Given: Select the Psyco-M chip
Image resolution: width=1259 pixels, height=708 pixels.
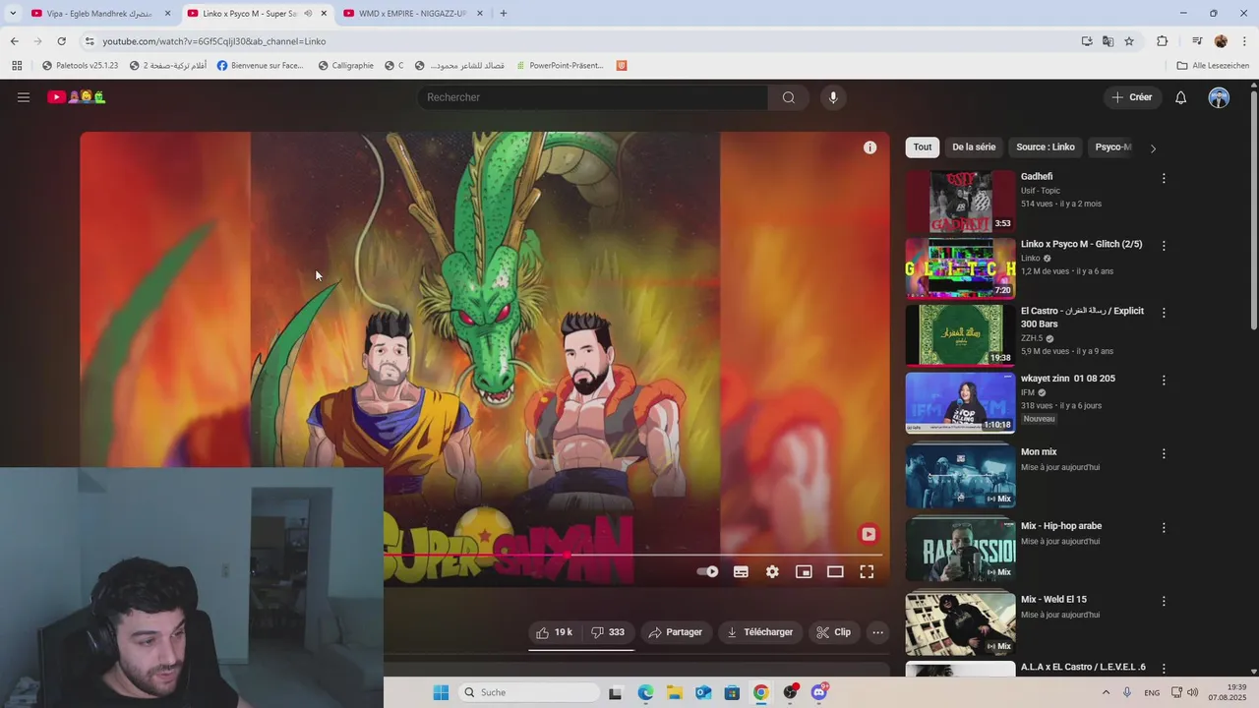Looking at the screenshot, I should [x=1113, y=147].
